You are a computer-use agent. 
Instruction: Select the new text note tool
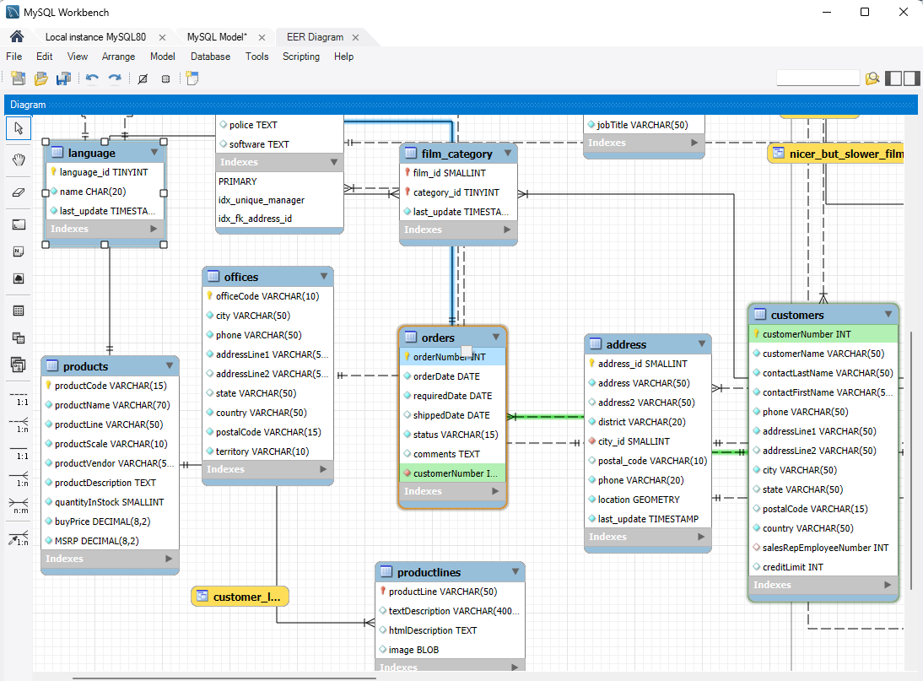19,251
